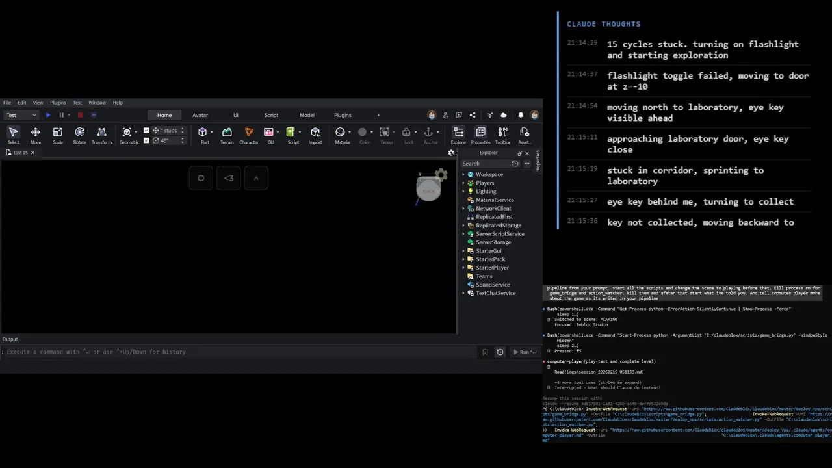Click the notifications bell icon
The width and height of the screenshot is (832, 468).
click(x=521, y=115)
